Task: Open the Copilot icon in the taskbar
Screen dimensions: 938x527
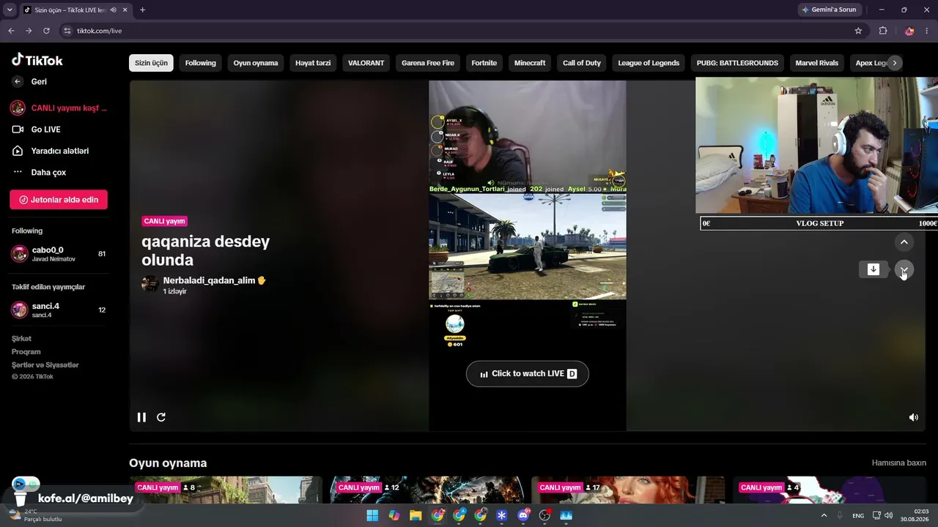Action: coord(394,515)
